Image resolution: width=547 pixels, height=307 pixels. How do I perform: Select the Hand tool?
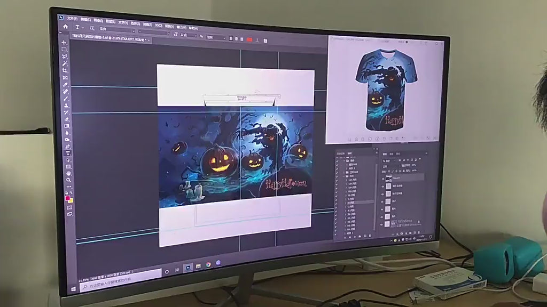pyautogui.click(x=68, y=173)
